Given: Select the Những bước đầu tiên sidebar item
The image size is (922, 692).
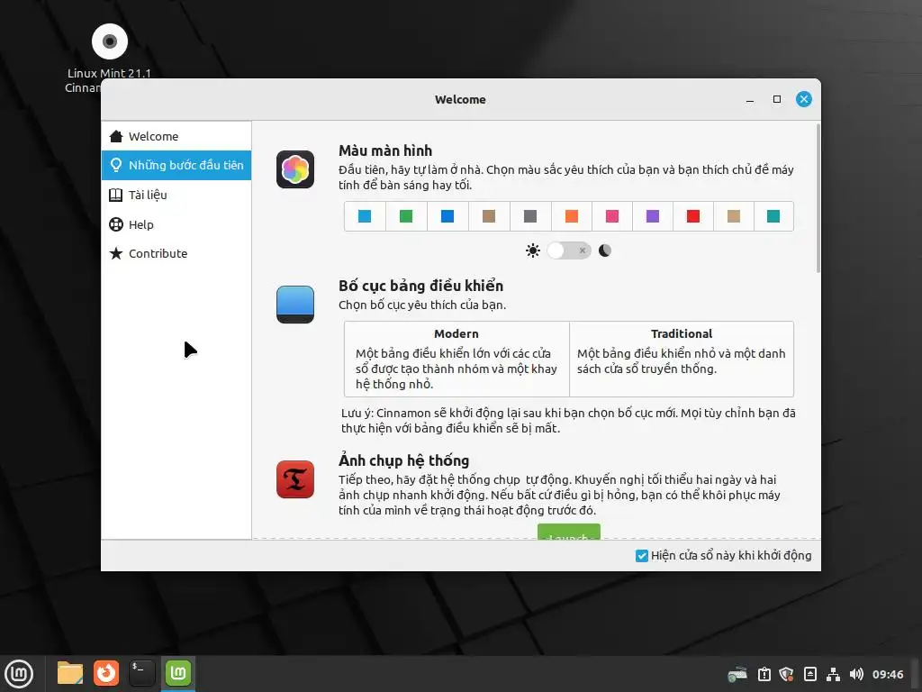Looking at the screenshot, I should pos(176,166).
